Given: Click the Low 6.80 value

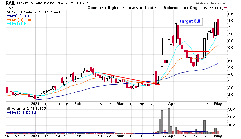Looking at the screenshot, I should pos(135,8).
